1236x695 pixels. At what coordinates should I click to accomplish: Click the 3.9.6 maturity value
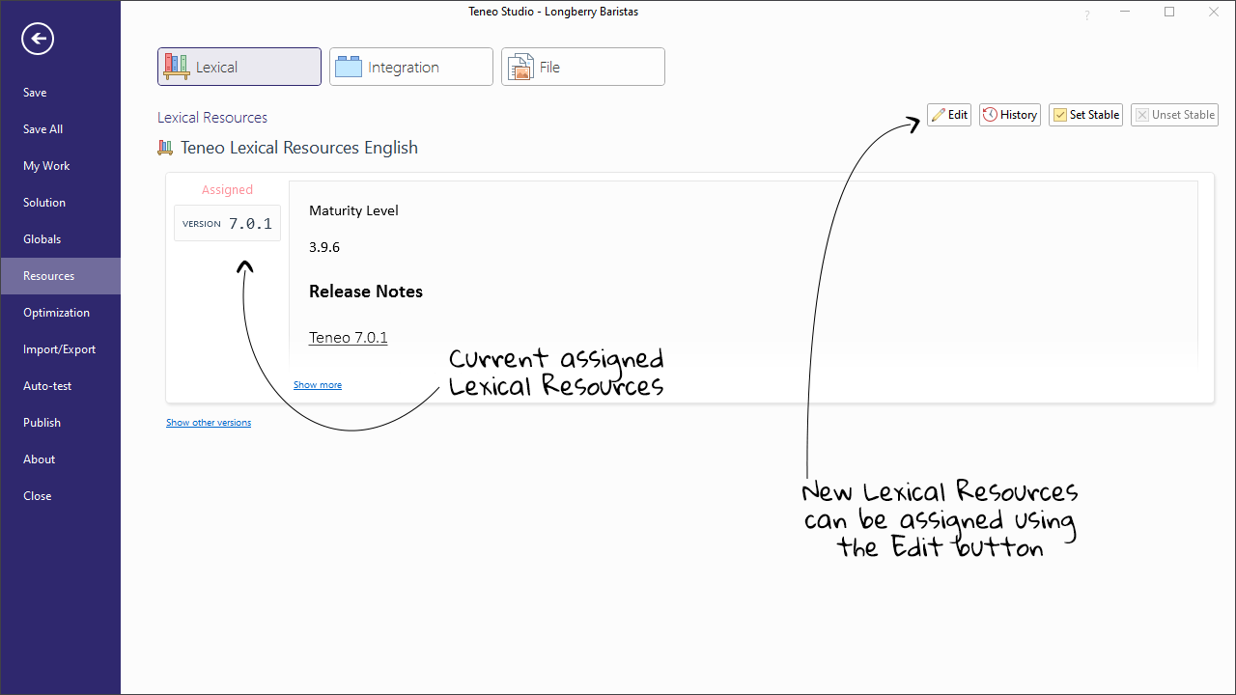pyautogui.click(x=324, y=247)
